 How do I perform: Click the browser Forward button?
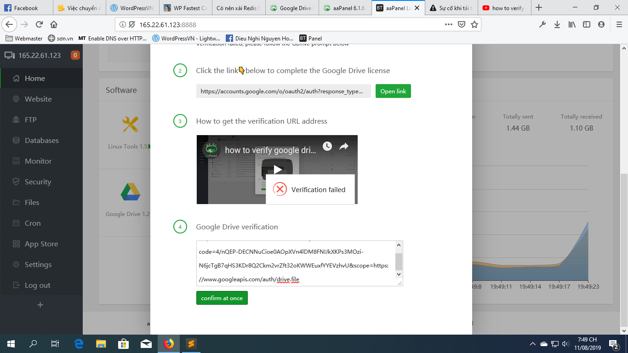[25, 24]
